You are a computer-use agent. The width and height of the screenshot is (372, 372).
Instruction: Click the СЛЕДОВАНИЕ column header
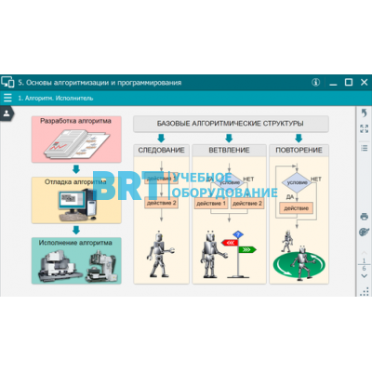click(x=161, y=151)
